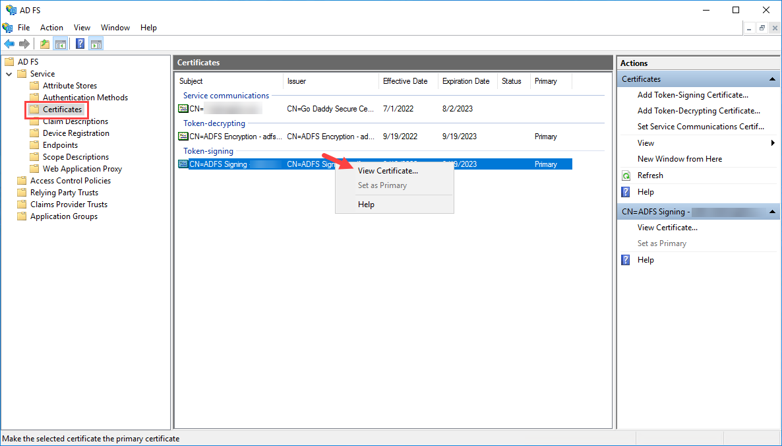Click the Refresh icon in Actions pane
The width and height of the screenshot is (782, 446).
[626, 175]
